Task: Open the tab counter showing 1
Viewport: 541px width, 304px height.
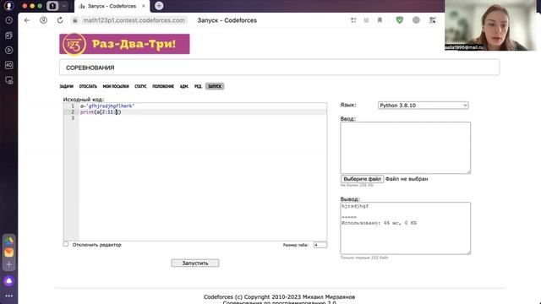Action: point(52,6)
